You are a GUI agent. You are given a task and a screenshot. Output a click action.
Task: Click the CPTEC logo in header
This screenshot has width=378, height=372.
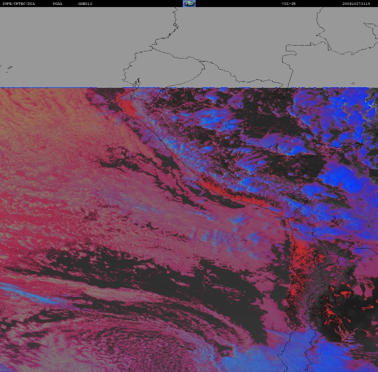pos(189,4)
